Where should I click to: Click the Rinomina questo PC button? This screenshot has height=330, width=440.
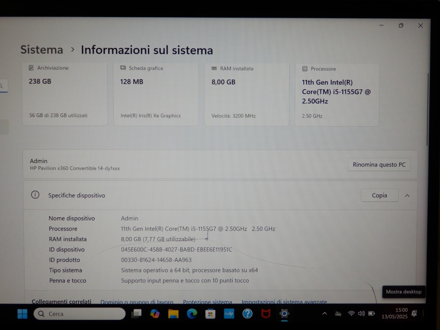point(379,164)
